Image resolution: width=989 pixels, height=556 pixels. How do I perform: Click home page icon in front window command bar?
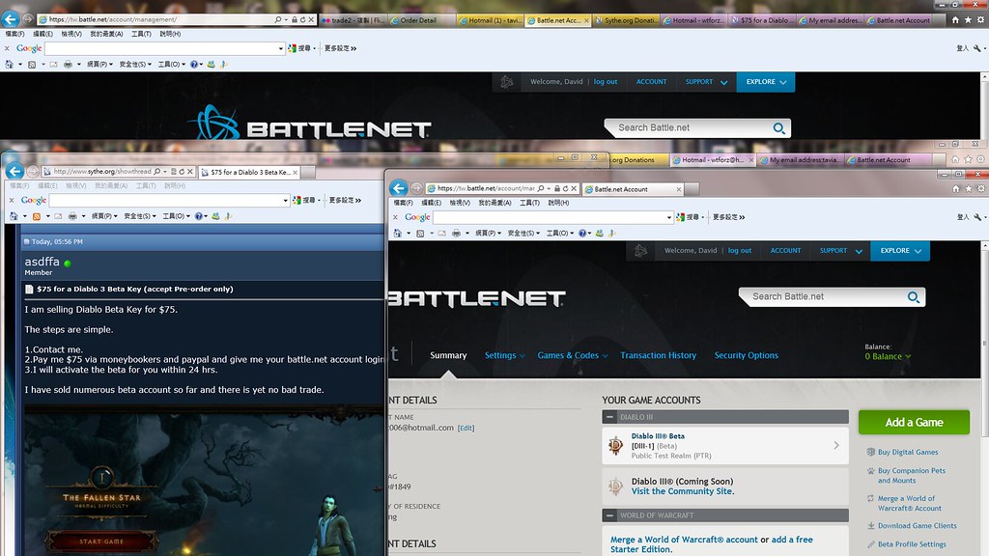(397, 234)
